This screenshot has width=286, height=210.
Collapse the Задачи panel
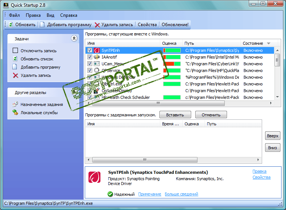(x=74, y=38)
